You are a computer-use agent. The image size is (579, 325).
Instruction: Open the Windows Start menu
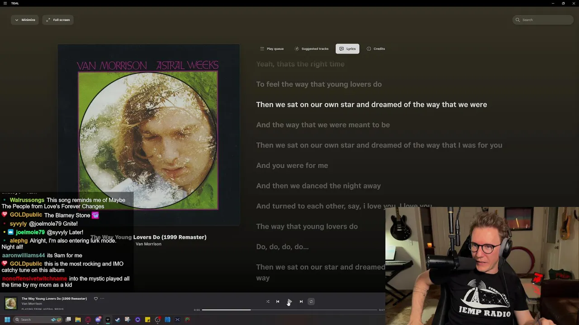tap(7, 320)
